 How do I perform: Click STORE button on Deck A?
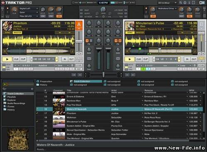[79, 65]
